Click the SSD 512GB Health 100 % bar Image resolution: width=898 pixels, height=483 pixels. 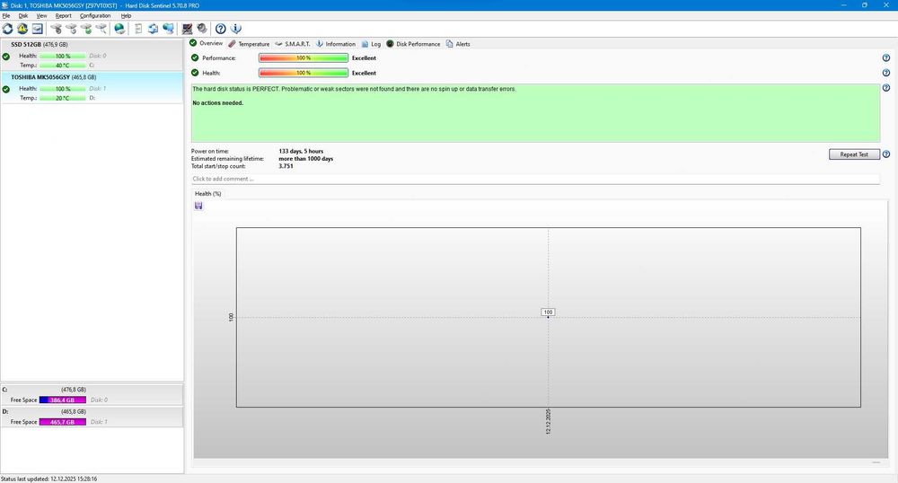63,56
